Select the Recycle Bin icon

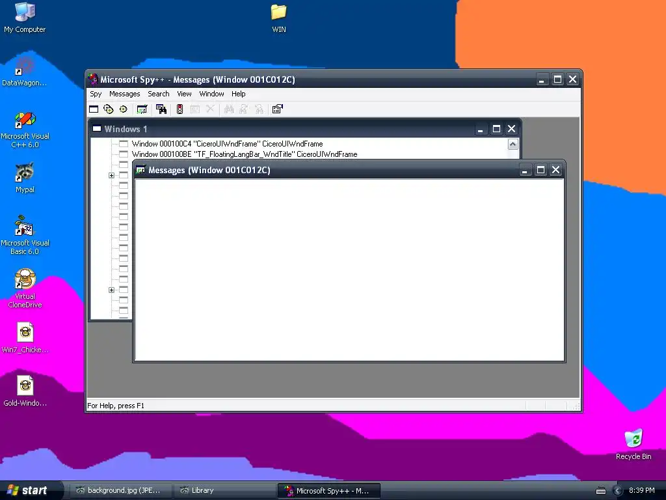633,445
